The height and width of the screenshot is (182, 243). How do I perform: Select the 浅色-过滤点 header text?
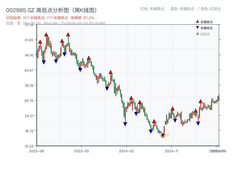coord(210,9)
